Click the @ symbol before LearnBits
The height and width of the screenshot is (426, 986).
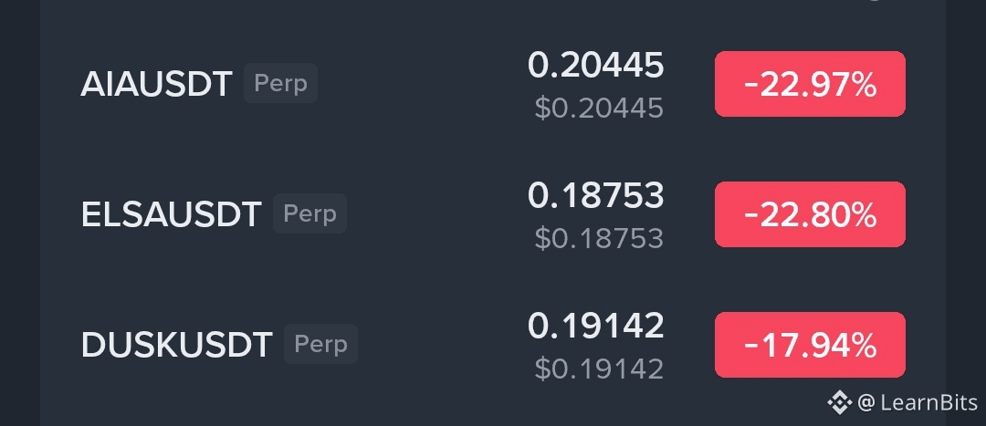pos(866,402)
